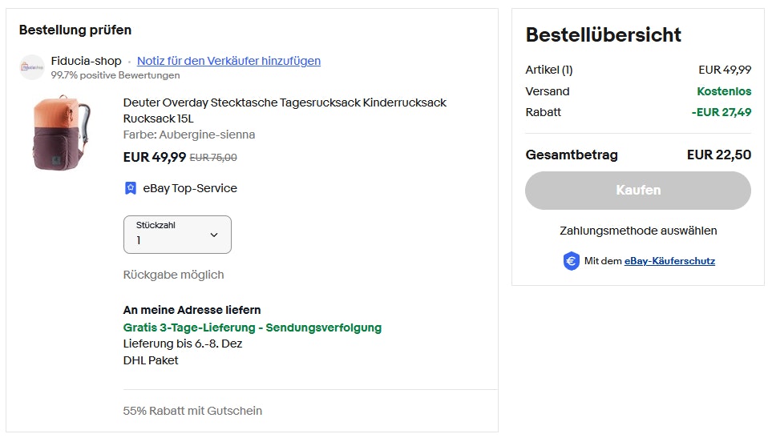The height and width of the screenshot is (438, 768).
Task: Click the Fiducia-shop seller name
Action: click(x=87, y=61)
